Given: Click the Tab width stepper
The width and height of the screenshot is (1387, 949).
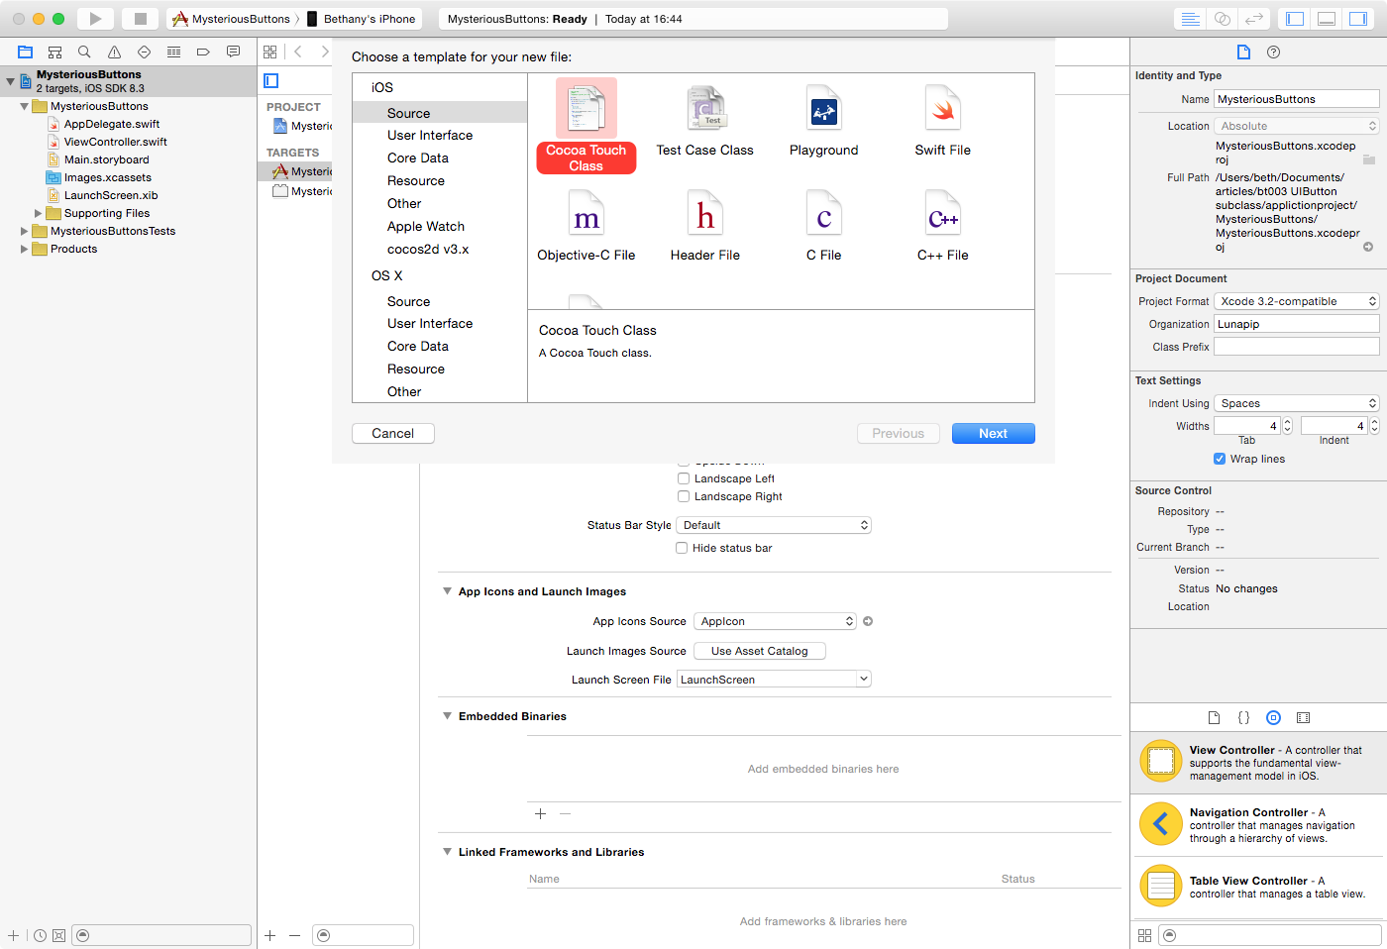Looking at the screenshot, I should pyautogui.click(x=1288, y=426).
